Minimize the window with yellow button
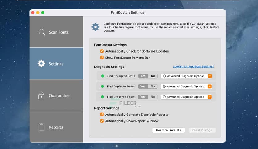This screenshot has height=149, width=258. (x=38, y=13)
